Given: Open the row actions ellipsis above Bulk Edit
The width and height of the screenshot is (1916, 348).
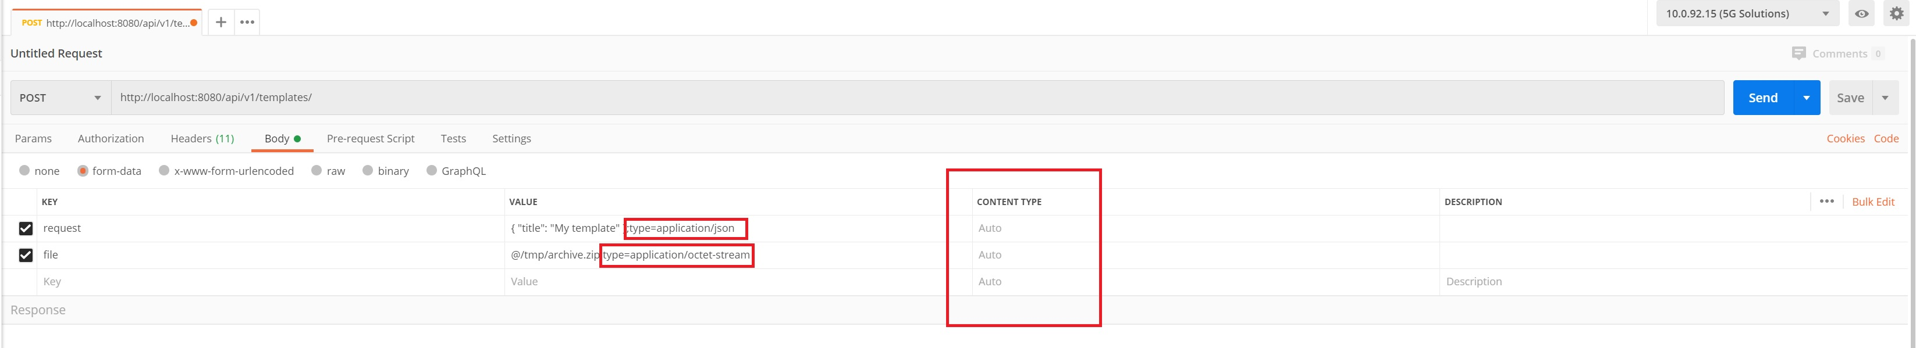Looking at the screenshot, I should click(x=1828, y=201).
